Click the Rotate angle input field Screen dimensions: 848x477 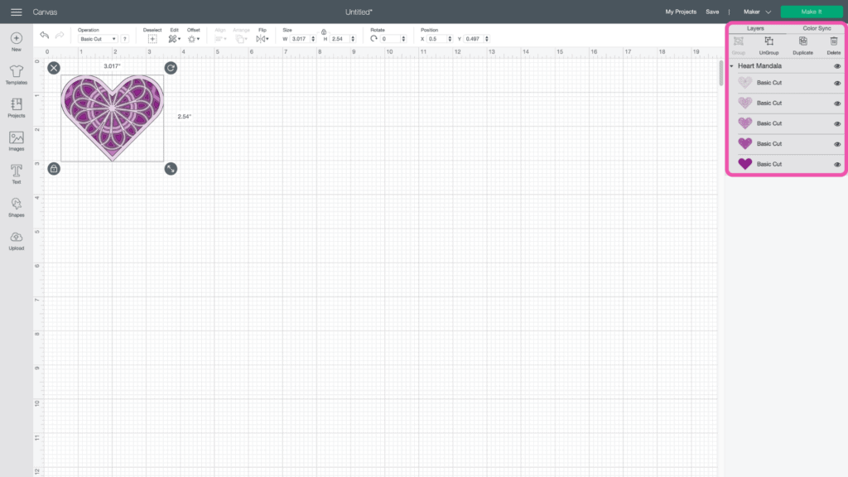(391, 39)
